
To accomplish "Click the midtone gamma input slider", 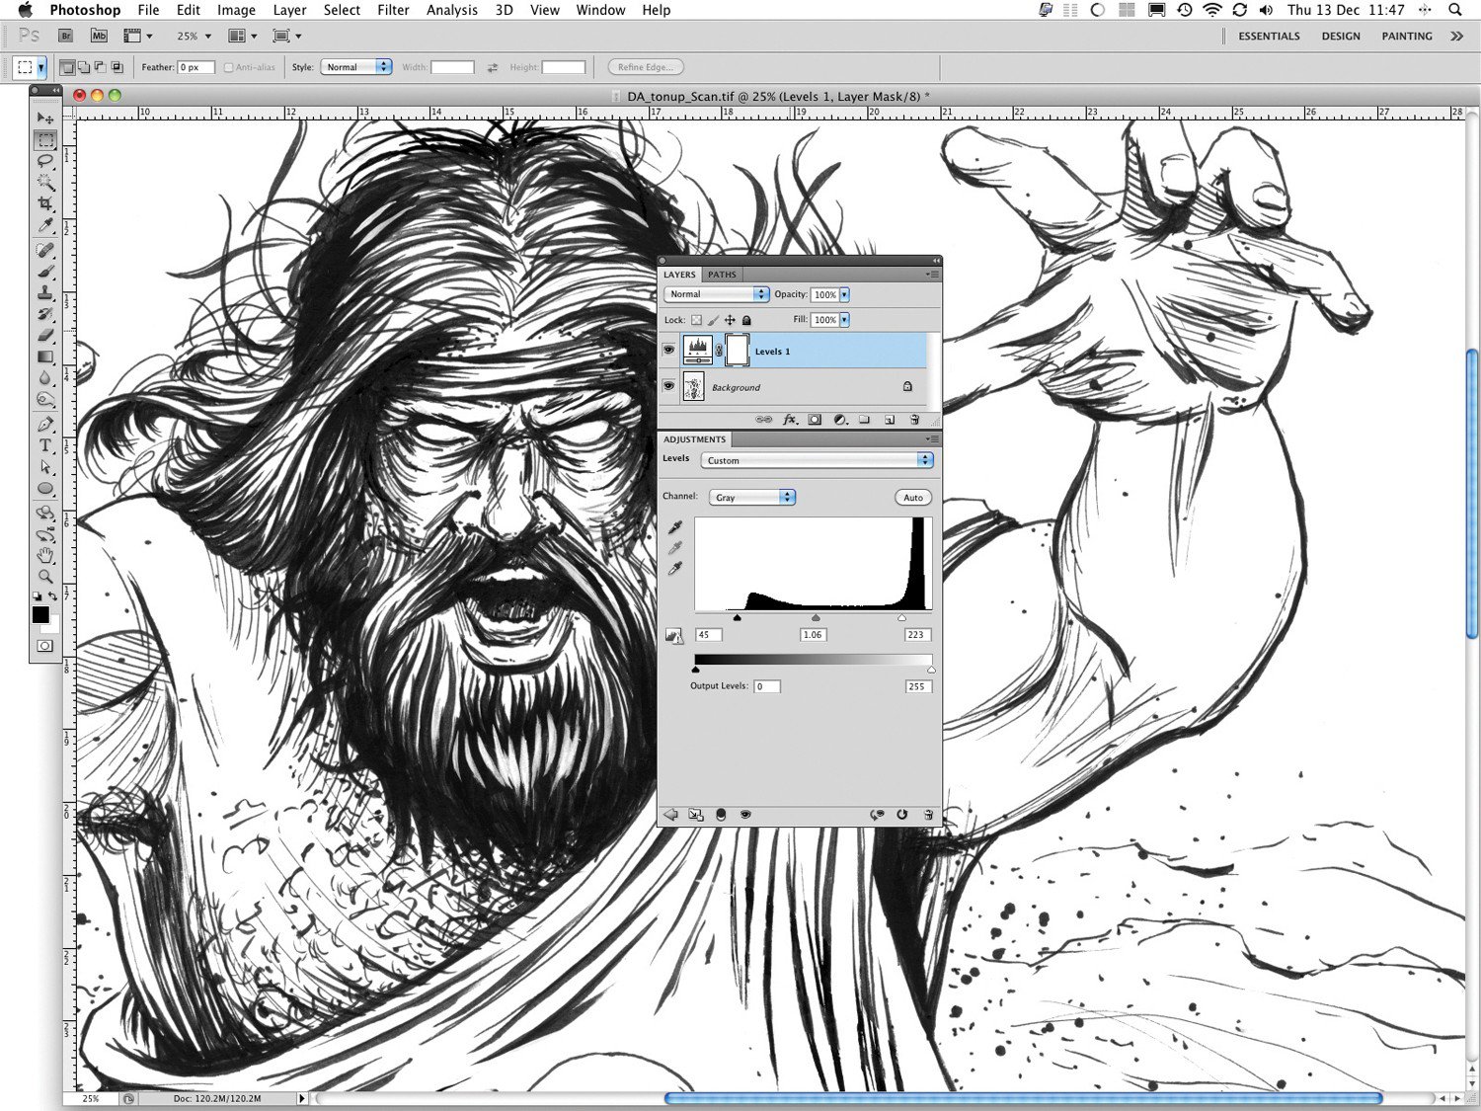I will (x=816, y=618).
